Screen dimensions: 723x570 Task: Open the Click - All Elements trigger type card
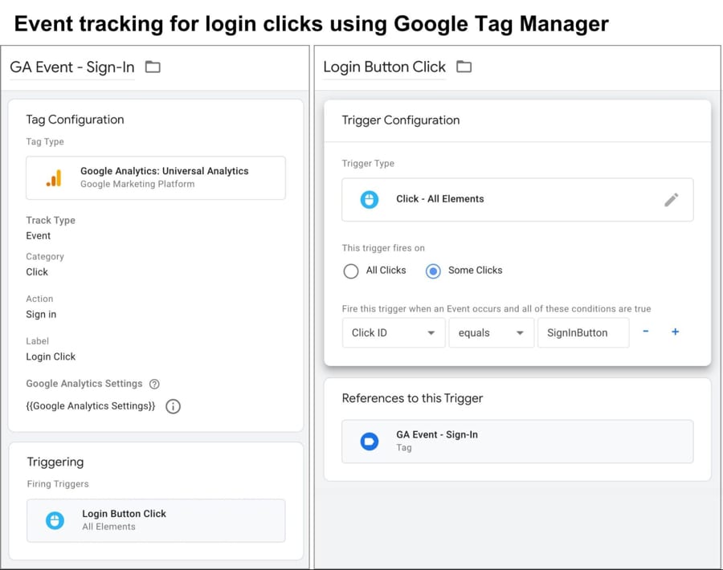point(517,200)
